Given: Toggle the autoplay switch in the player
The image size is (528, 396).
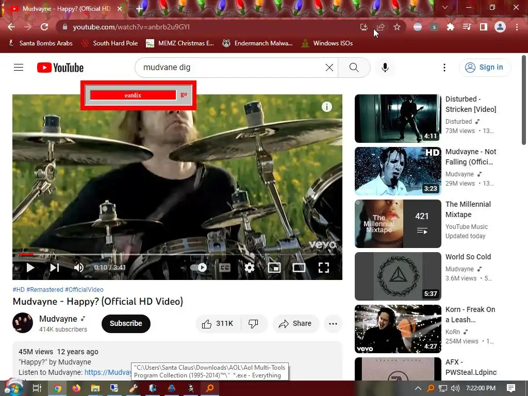Looking at the screenshot, I should pyautogui.click(x=199, y=268).
